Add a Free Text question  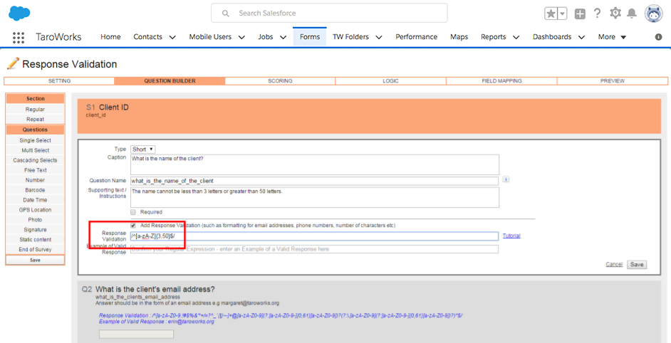(x=35, y=170)
